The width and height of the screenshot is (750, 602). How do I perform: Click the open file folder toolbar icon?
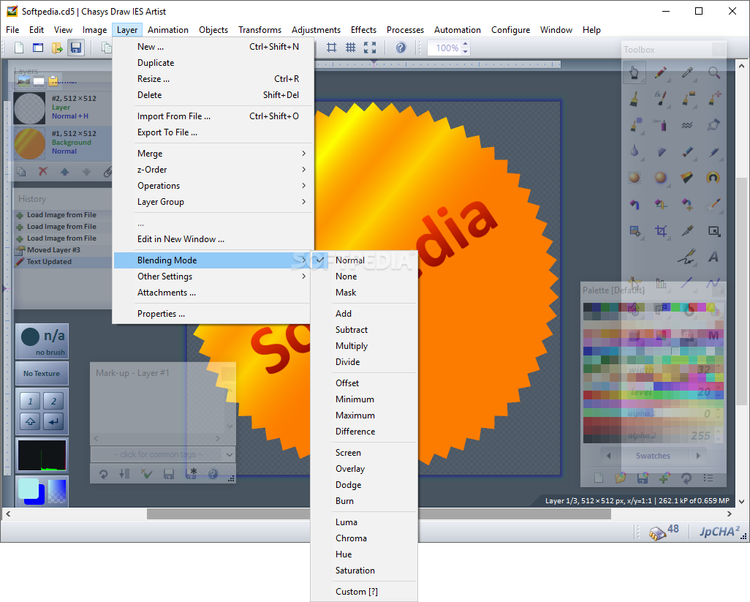57,48
